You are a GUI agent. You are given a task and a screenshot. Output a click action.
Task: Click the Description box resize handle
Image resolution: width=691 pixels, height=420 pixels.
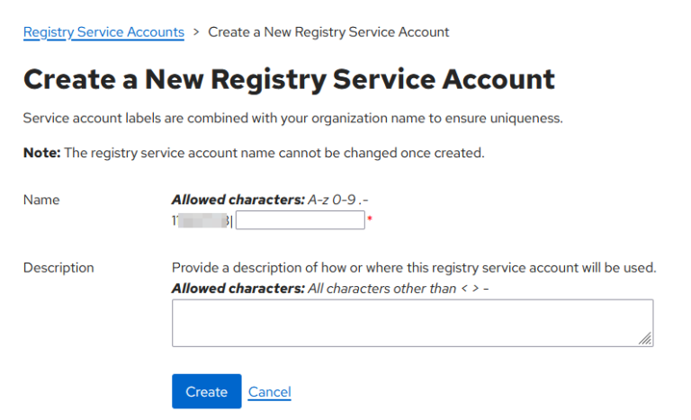[645, 339]
